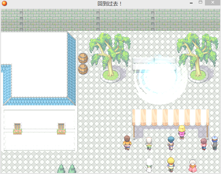The width and height of the screenshot is (221, 174).
Task: Click the upper wooden barrel
Action: (x=83, y=58)
